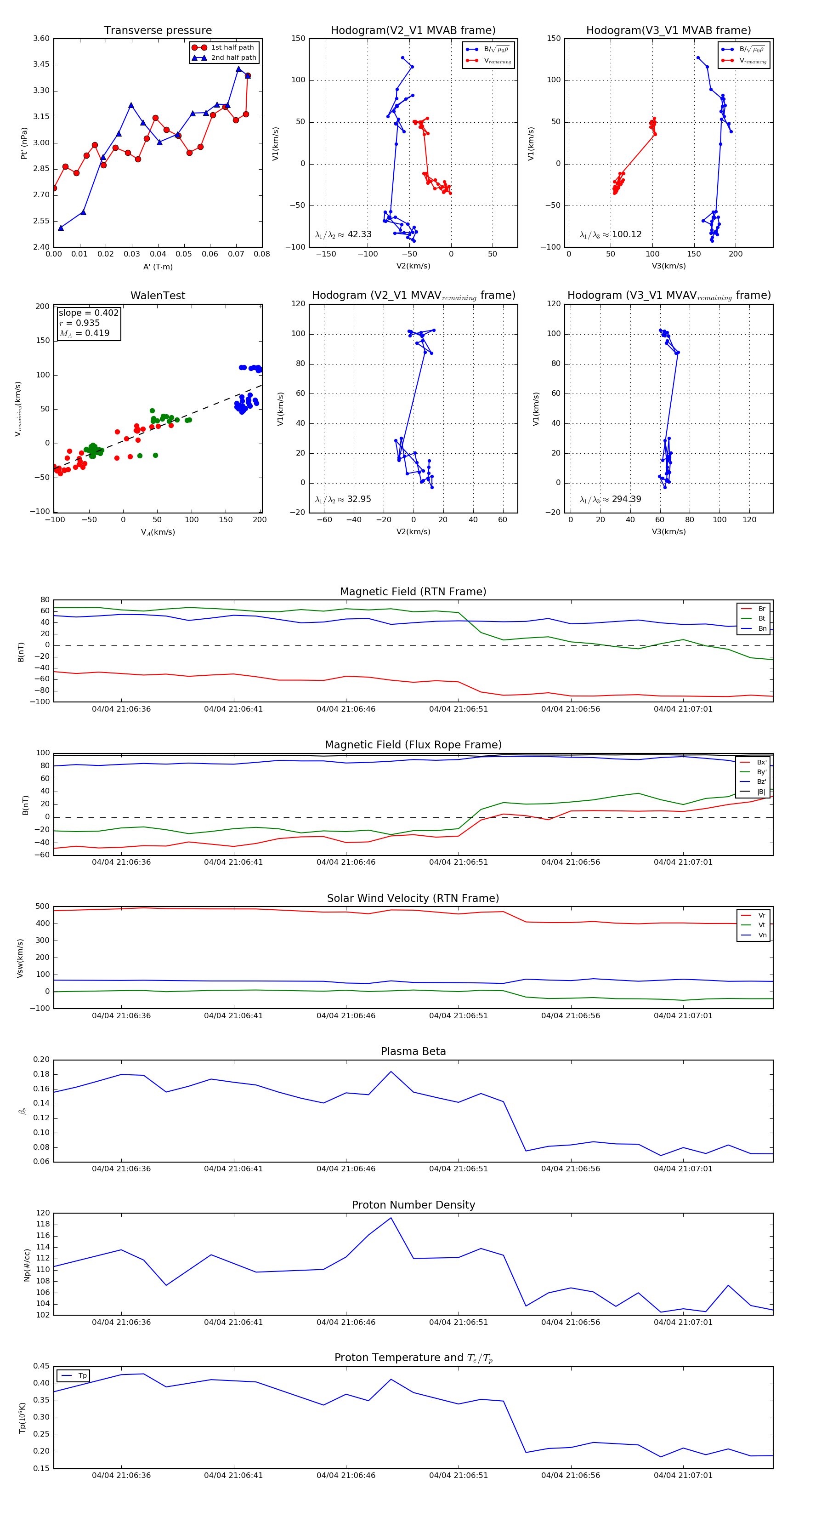Image resolution: width=827 pixels, height=1517 pixels.
Task: Click the 'Hodogram (V3_V1 MVAV remaining frame)' title
Action: click(668, 296)
